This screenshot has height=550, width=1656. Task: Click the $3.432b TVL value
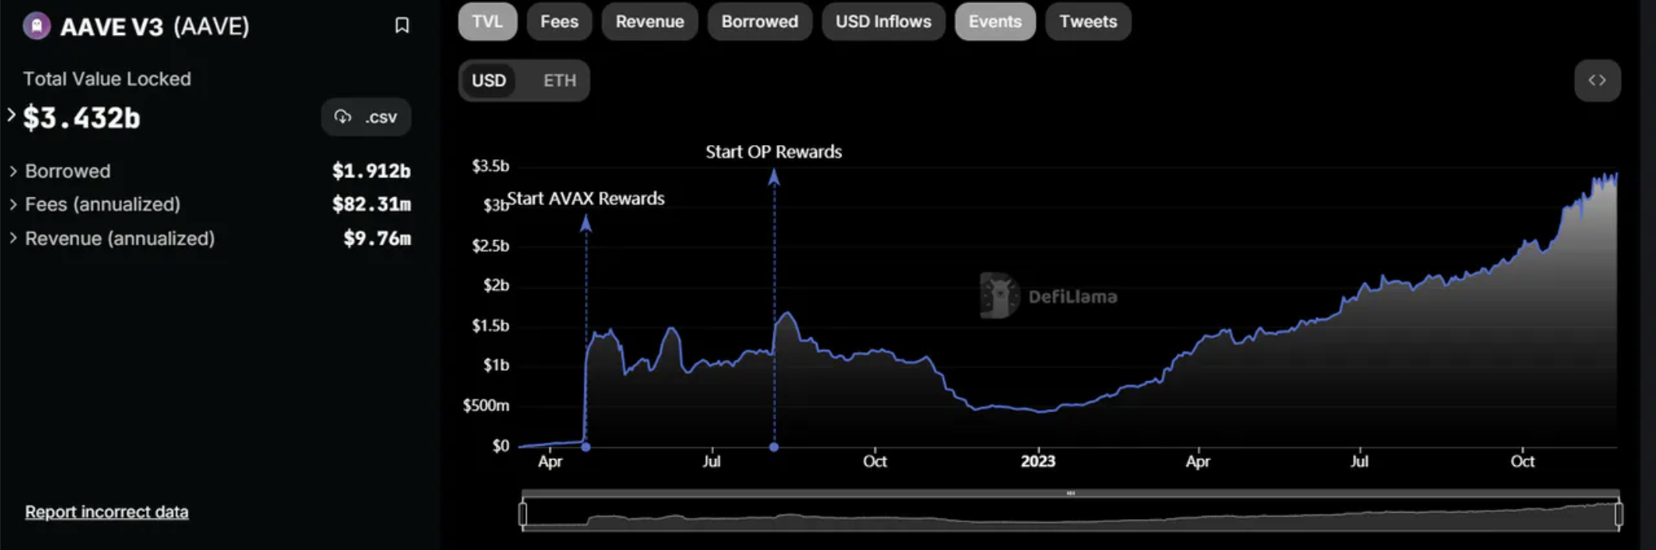[x=82, y=118]
